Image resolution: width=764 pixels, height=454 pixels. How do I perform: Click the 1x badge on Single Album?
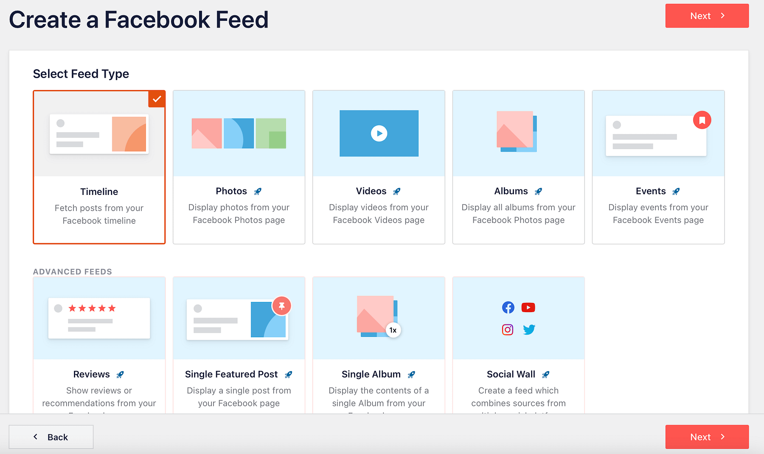tap(393, 330)
